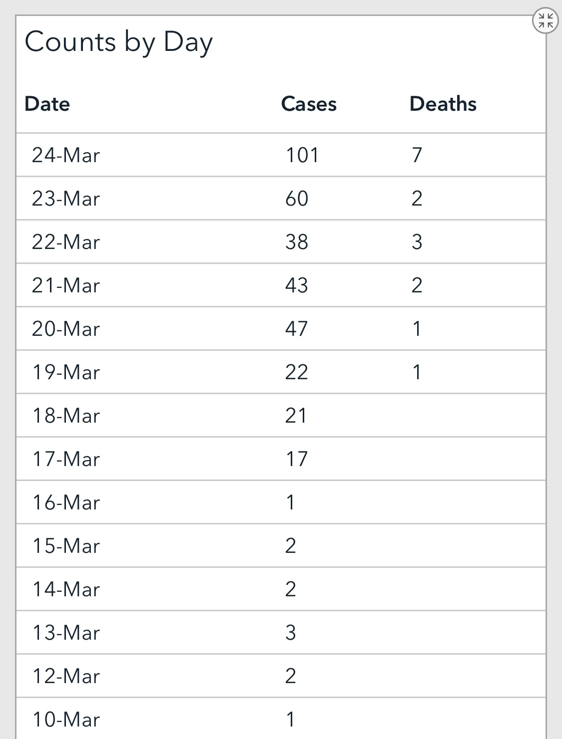This screenshot has height=739, width=562.
Task: Sort table by Deaths column header
Action: pyautogui.click(x=443, y=104)
